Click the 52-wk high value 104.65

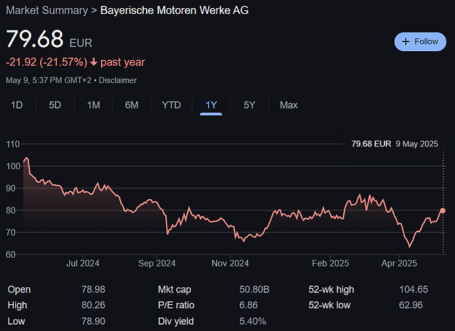tap(414, 290)
